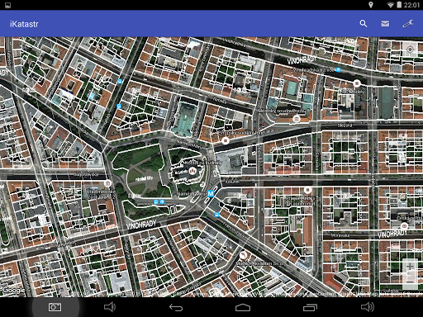Image resolution: width=423 pixels, height=317 pixels.
Task: Raise volume using the right speaker icon
Action: [368, 307]
